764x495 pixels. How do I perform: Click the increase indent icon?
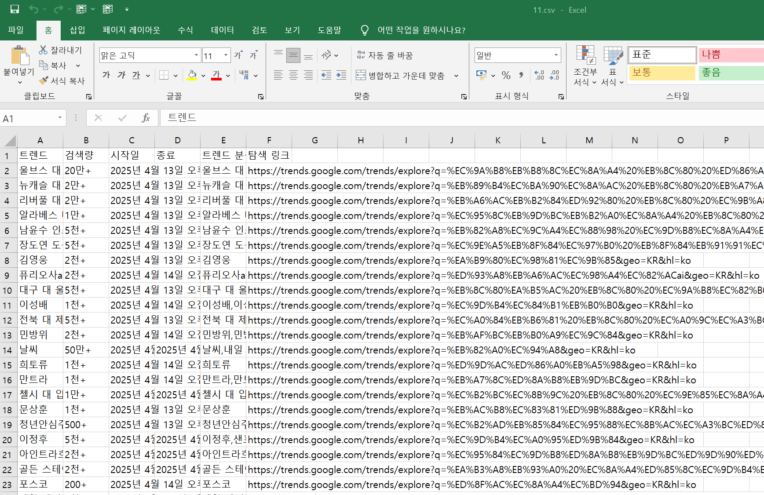point(341,75)
